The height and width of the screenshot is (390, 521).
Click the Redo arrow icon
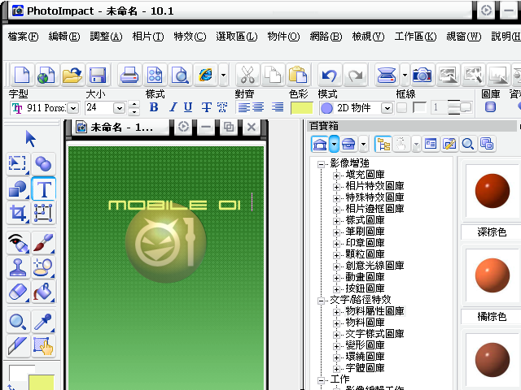click(355, 75)
